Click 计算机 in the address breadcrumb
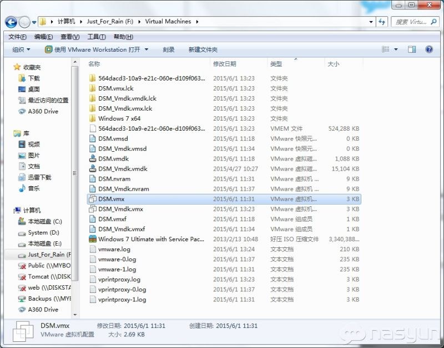The height and width of the screenshot is (348, 444). (x=66, y=22)
